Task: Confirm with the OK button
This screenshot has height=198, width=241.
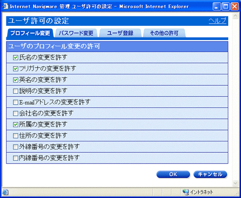Action: point(173,174)
